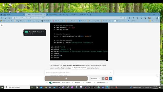Switch to the Python Second Order System tab
The image size is (163, 92).
point(35,15)
